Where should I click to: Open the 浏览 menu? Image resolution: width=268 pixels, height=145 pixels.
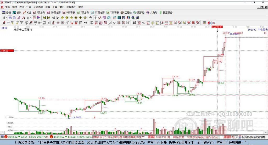15,7
